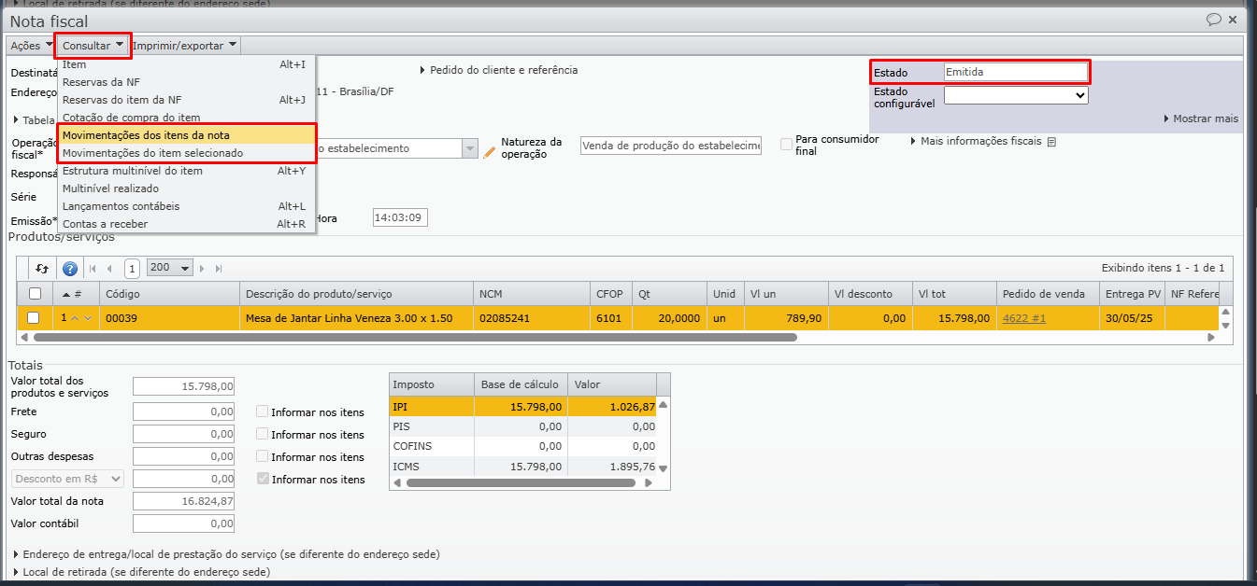The image size is (1257, 586).
Task: Select Multinível realizado menu entry
Action: click(187, 188)
